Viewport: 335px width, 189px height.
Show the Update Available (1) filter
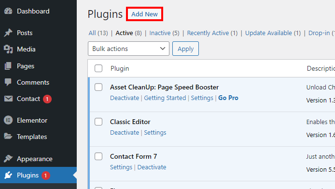click(x=273, y=33)
